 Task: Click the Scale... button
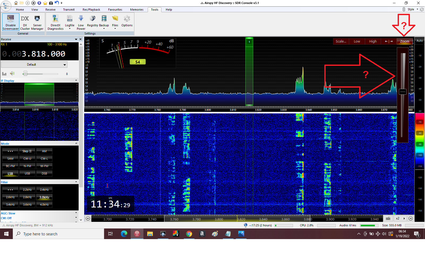click(x=341, y=41)
